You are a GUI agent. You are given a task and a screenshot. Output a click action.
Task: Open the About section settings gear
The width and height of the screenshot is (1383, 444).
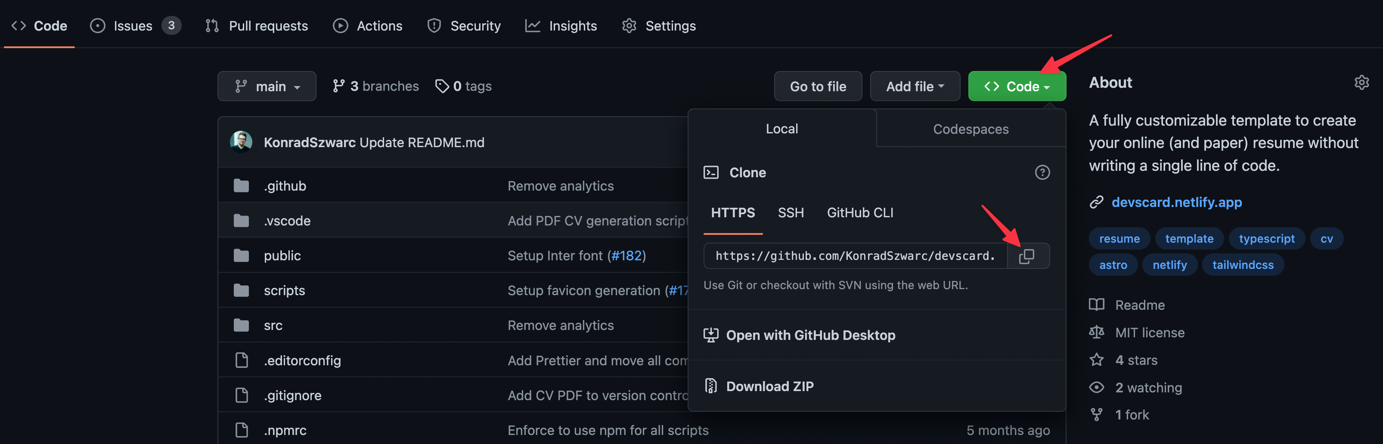click(1361, 83)
